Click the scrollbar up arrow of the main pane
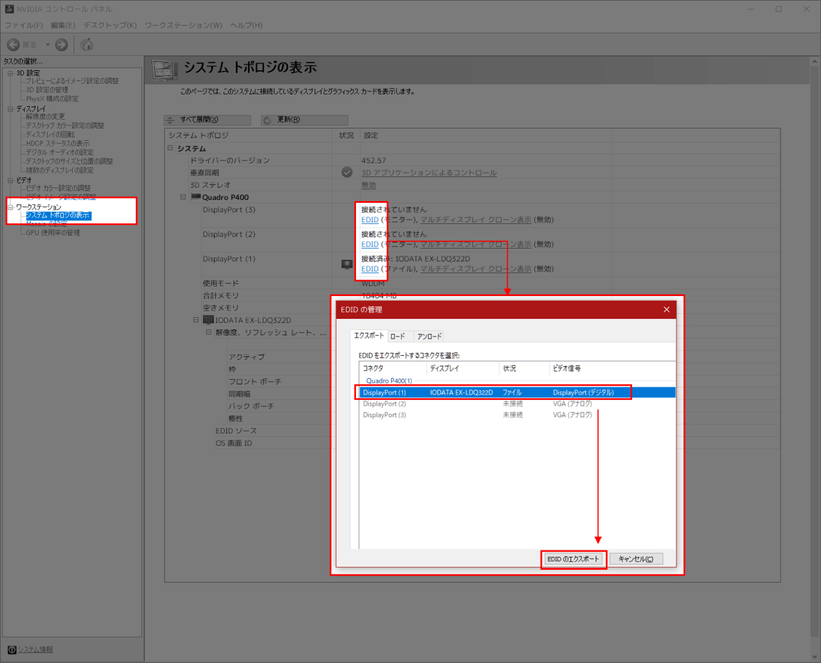821x663 pixels. [x=815, y=62]
